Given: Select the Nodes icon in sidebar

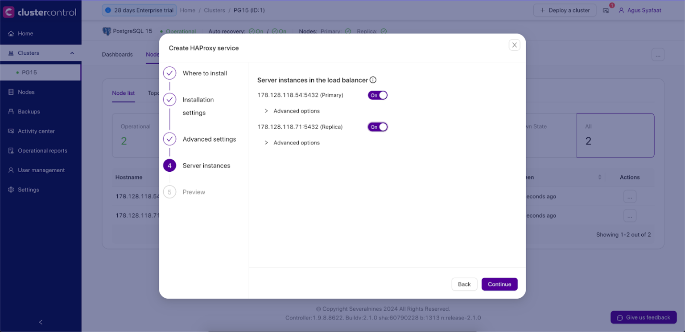Looking at the screenshot, I should point(11,92).
